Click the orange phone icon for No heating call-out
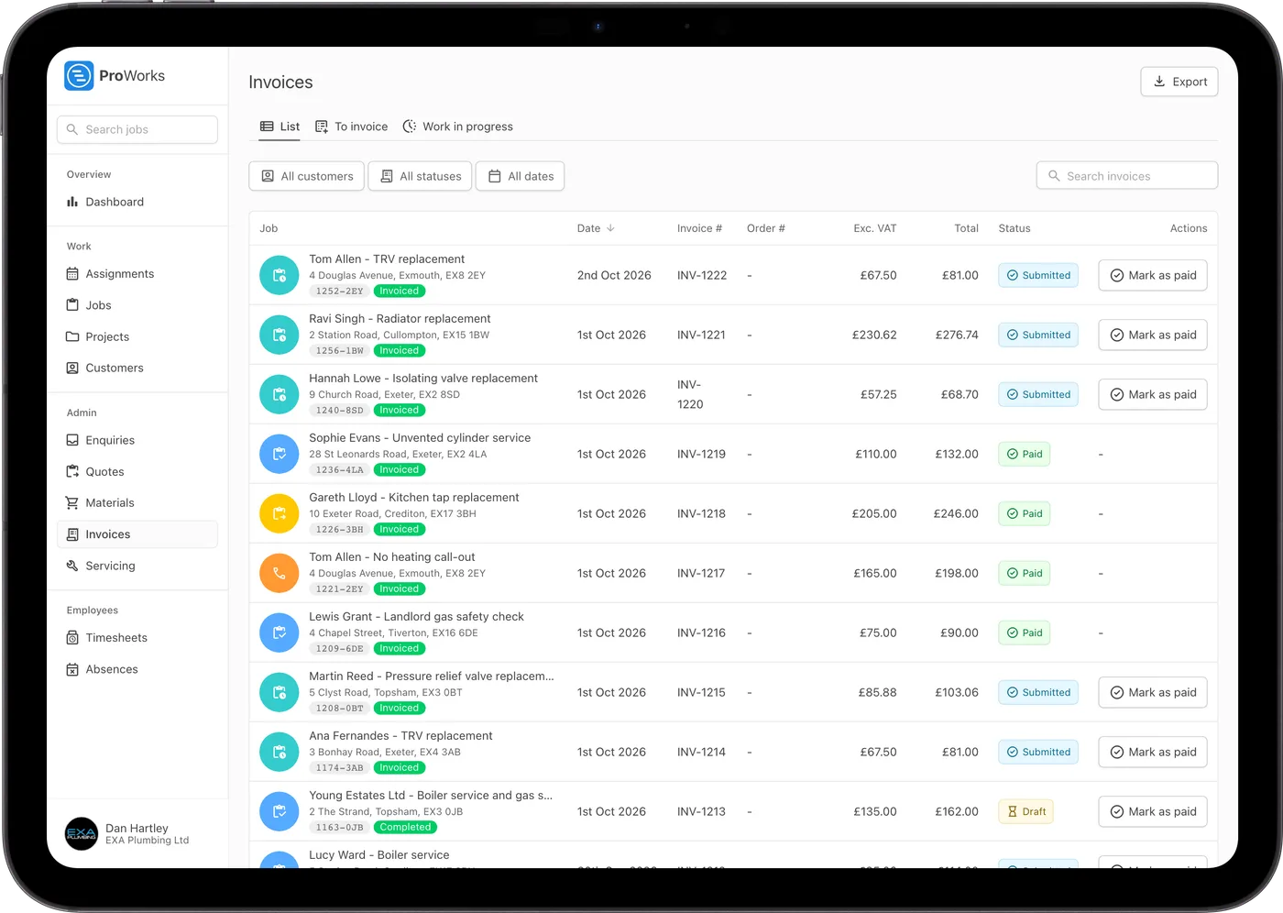The height and width of the screenshot is (913, 1283). [280, 573]
